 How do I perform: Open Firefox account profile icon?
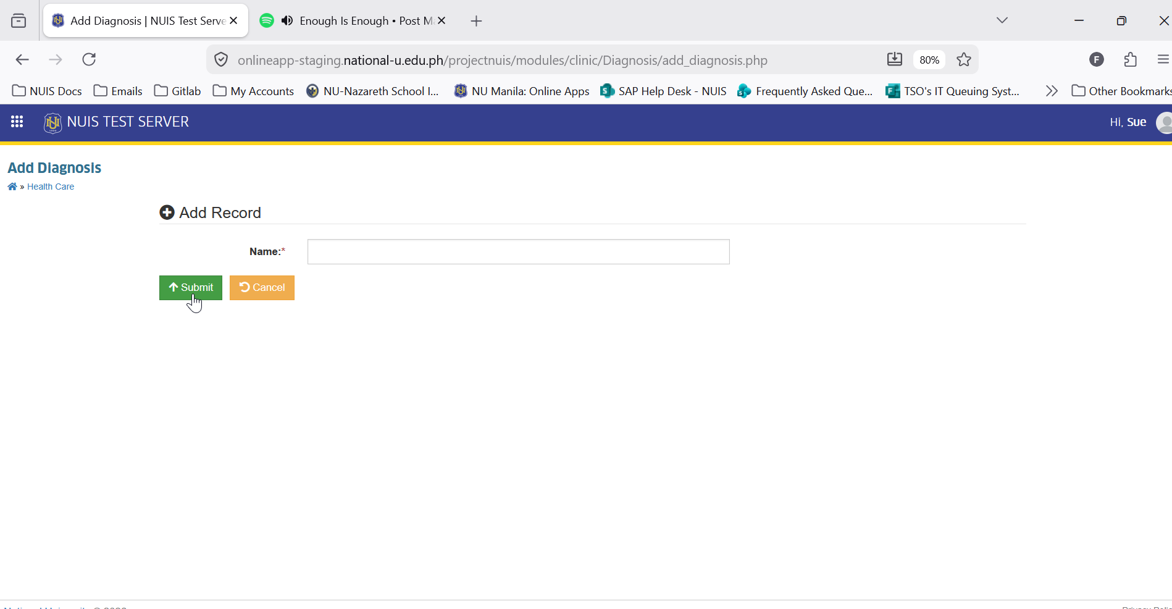tap(1097, 59)
